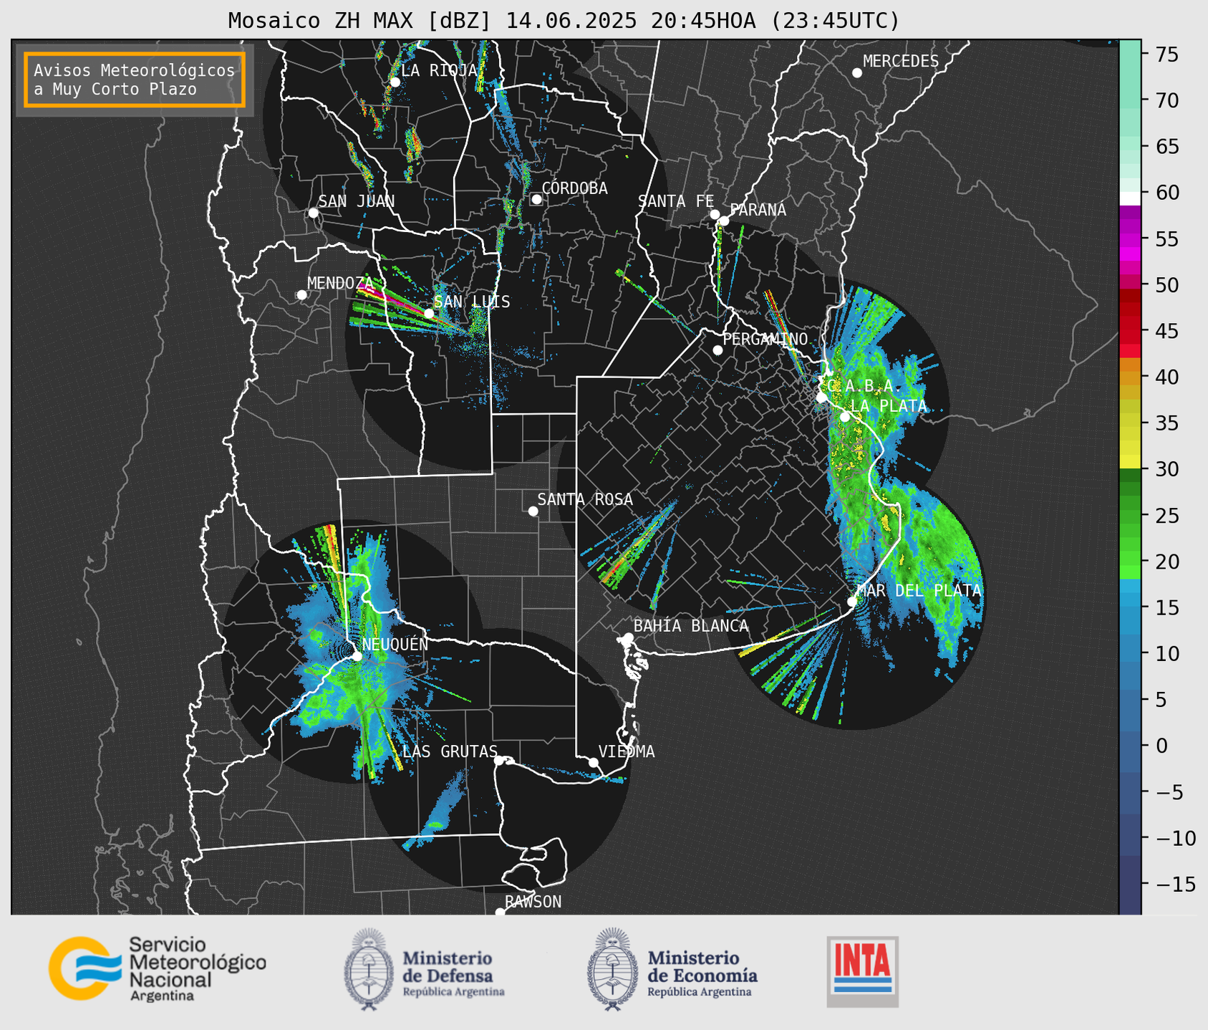Click the 75 dBZ label on the color scale
The image size is (1208, 1030).
(1166, 54)
